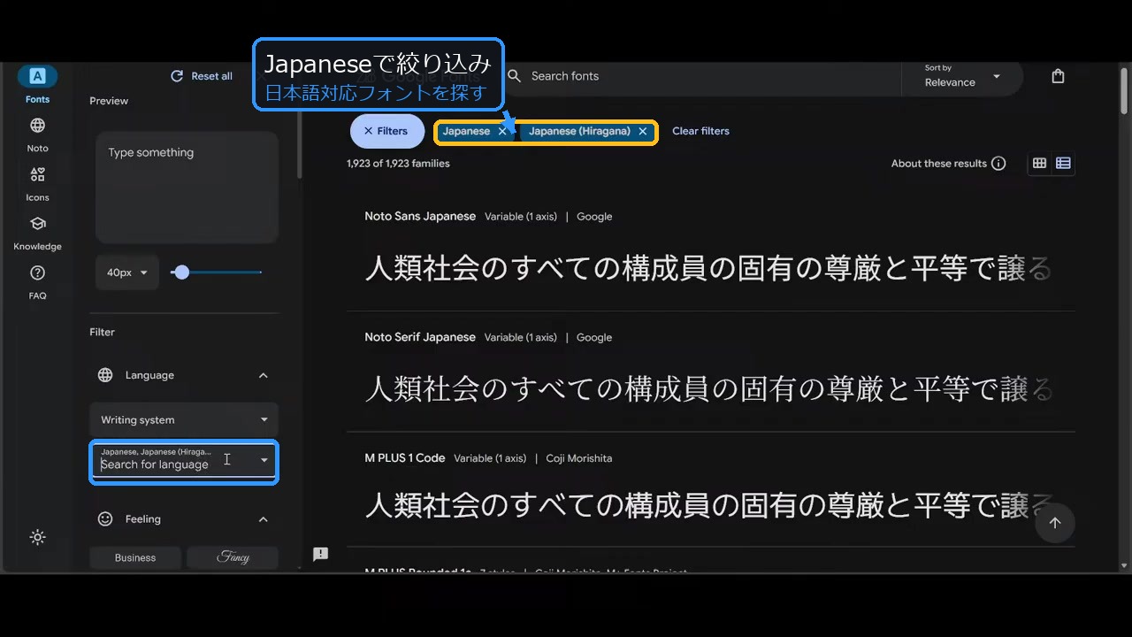
Task: Open the M PLUS 1 Code font
Action: pos(405,458)
